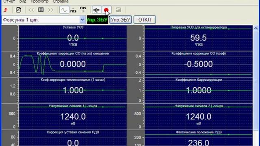Click the scrollbar up arrow
This screenshot has width=260, height=146.
tap(256, 28)
